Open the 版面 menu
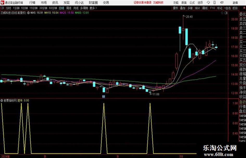This screenshot has width=246, height=158. [x=184, y=3]
